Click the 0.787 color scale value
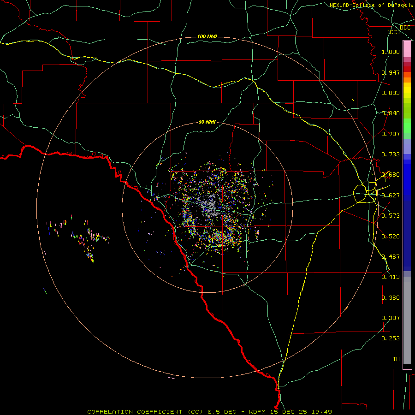This screenshot has width=415, height=415. click(x=391, y=134)
